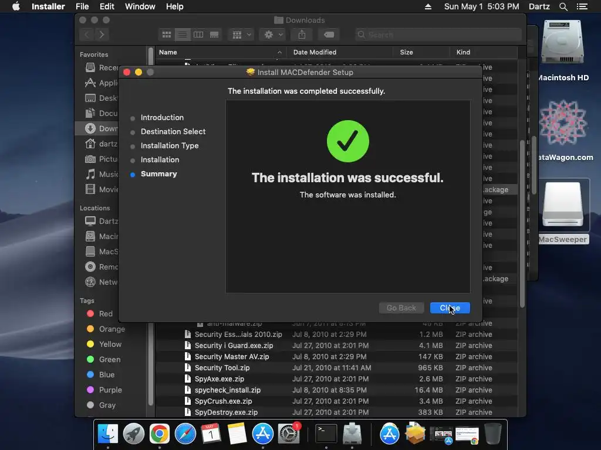The width and height of the screenshot is (601, 450).
Task: Switch Finder to icon view
Action: [x=166, y=35]
